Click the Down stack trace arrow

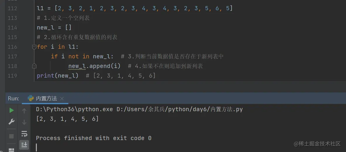(x=24, y=122)
